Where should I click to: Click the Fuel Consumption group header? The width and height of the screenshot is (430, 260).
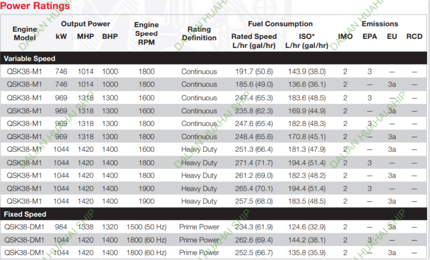pos(280,24)
